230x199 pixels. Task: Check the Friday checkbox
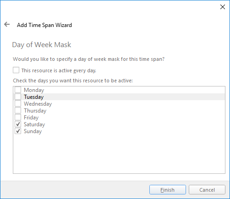tap(18, 117)
